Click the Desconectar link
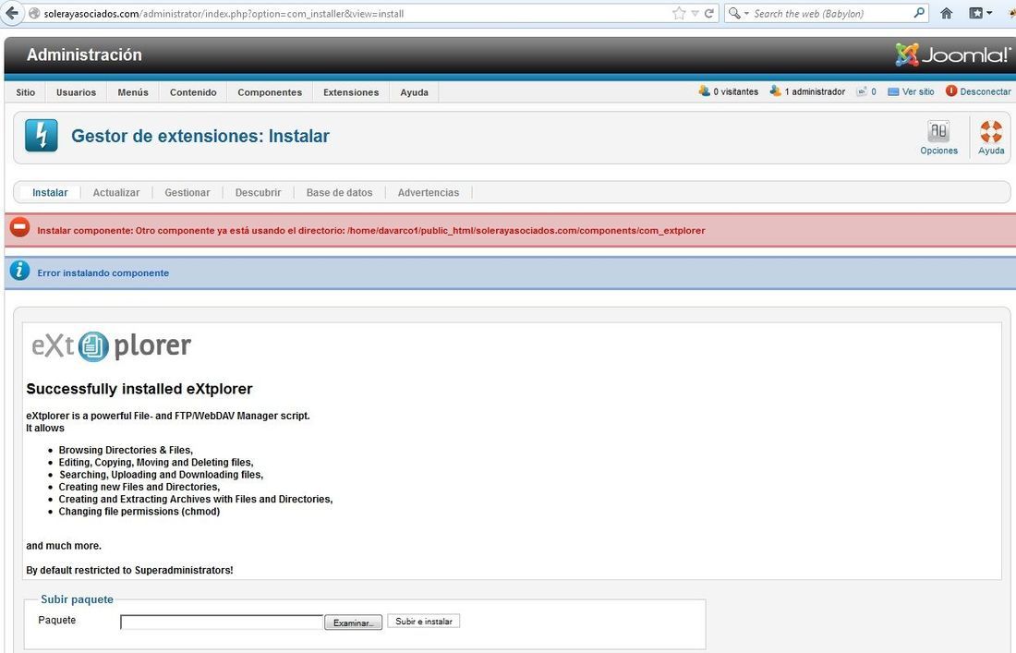This screenshot has width=1016, height=653. (x=986, y=92)
